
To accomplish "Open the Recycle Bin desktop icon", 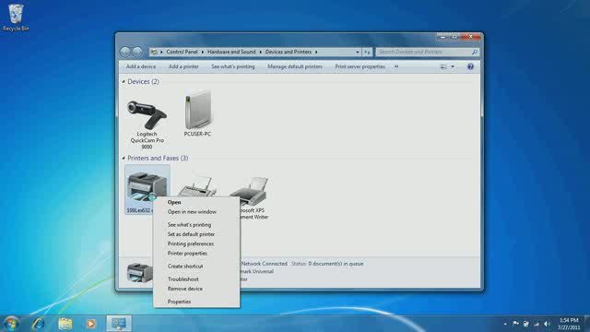I will coord(16,18).
